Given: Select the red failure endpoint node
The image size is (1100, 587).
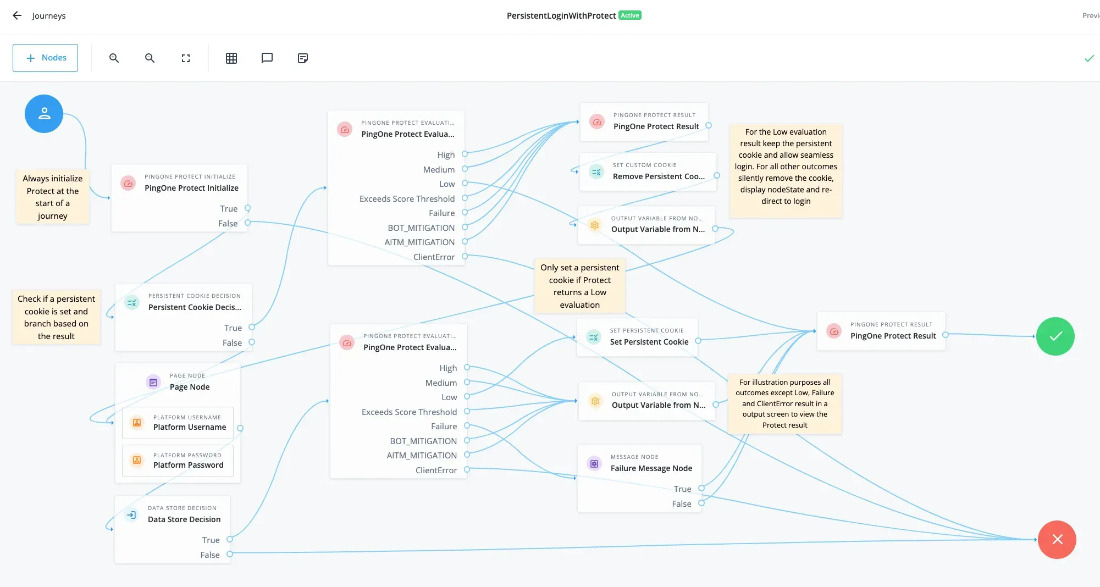Looking at the screenshot, I should tap(1057, 540).
